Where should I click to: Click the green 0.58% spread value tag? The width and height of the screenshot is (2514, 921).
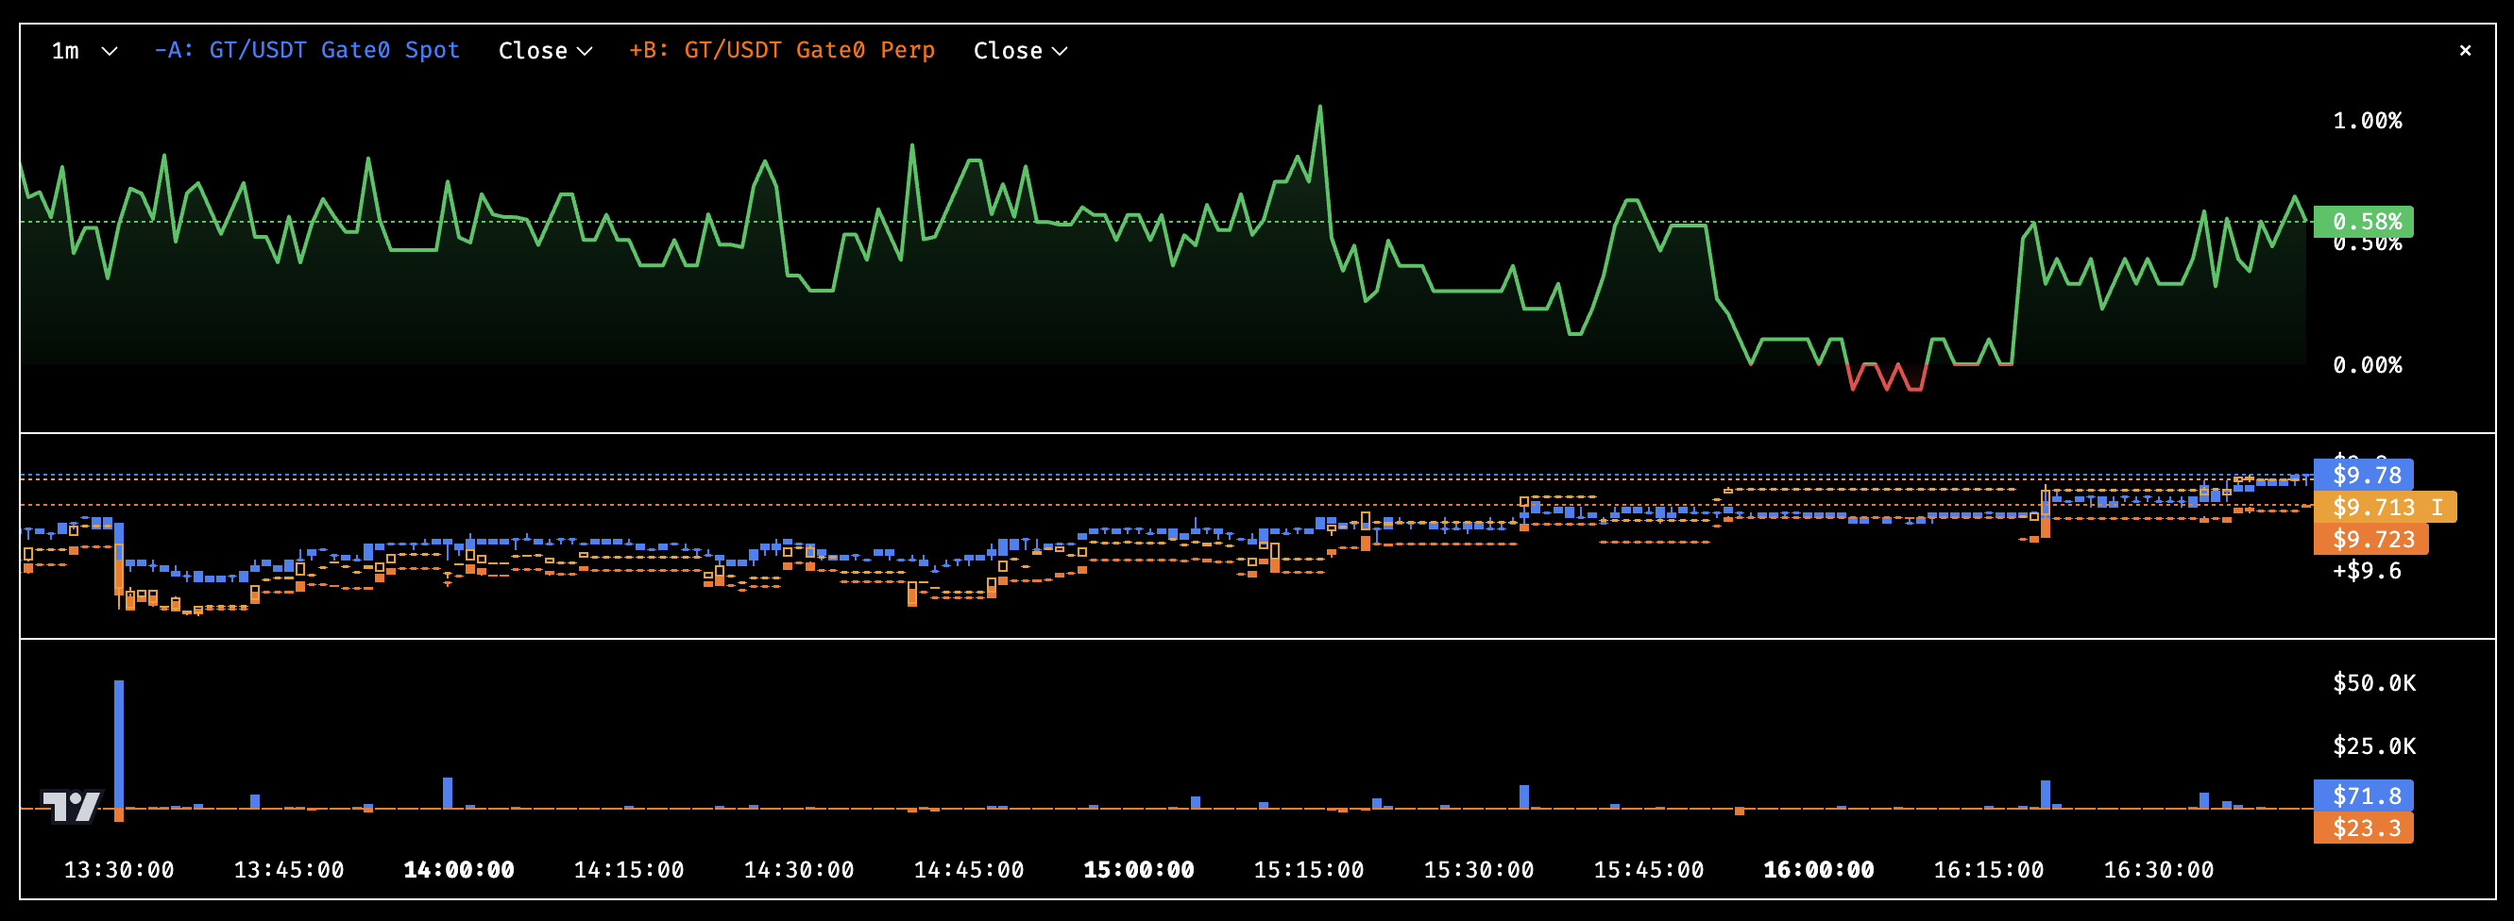point(2363,222)
